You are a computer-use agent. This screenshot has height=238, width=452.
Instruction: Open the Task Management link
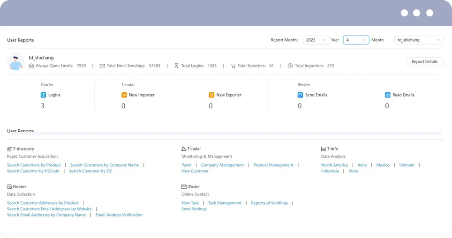point(225,203)
